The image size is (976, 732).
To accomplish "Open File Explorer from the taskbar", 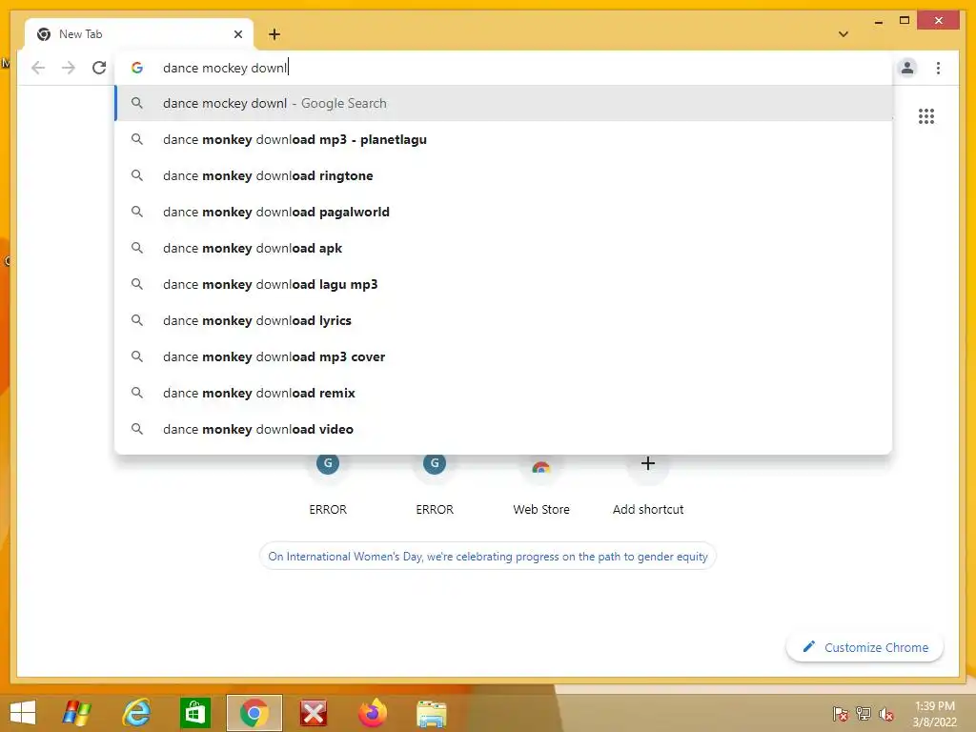I will (x=432, y=713).
